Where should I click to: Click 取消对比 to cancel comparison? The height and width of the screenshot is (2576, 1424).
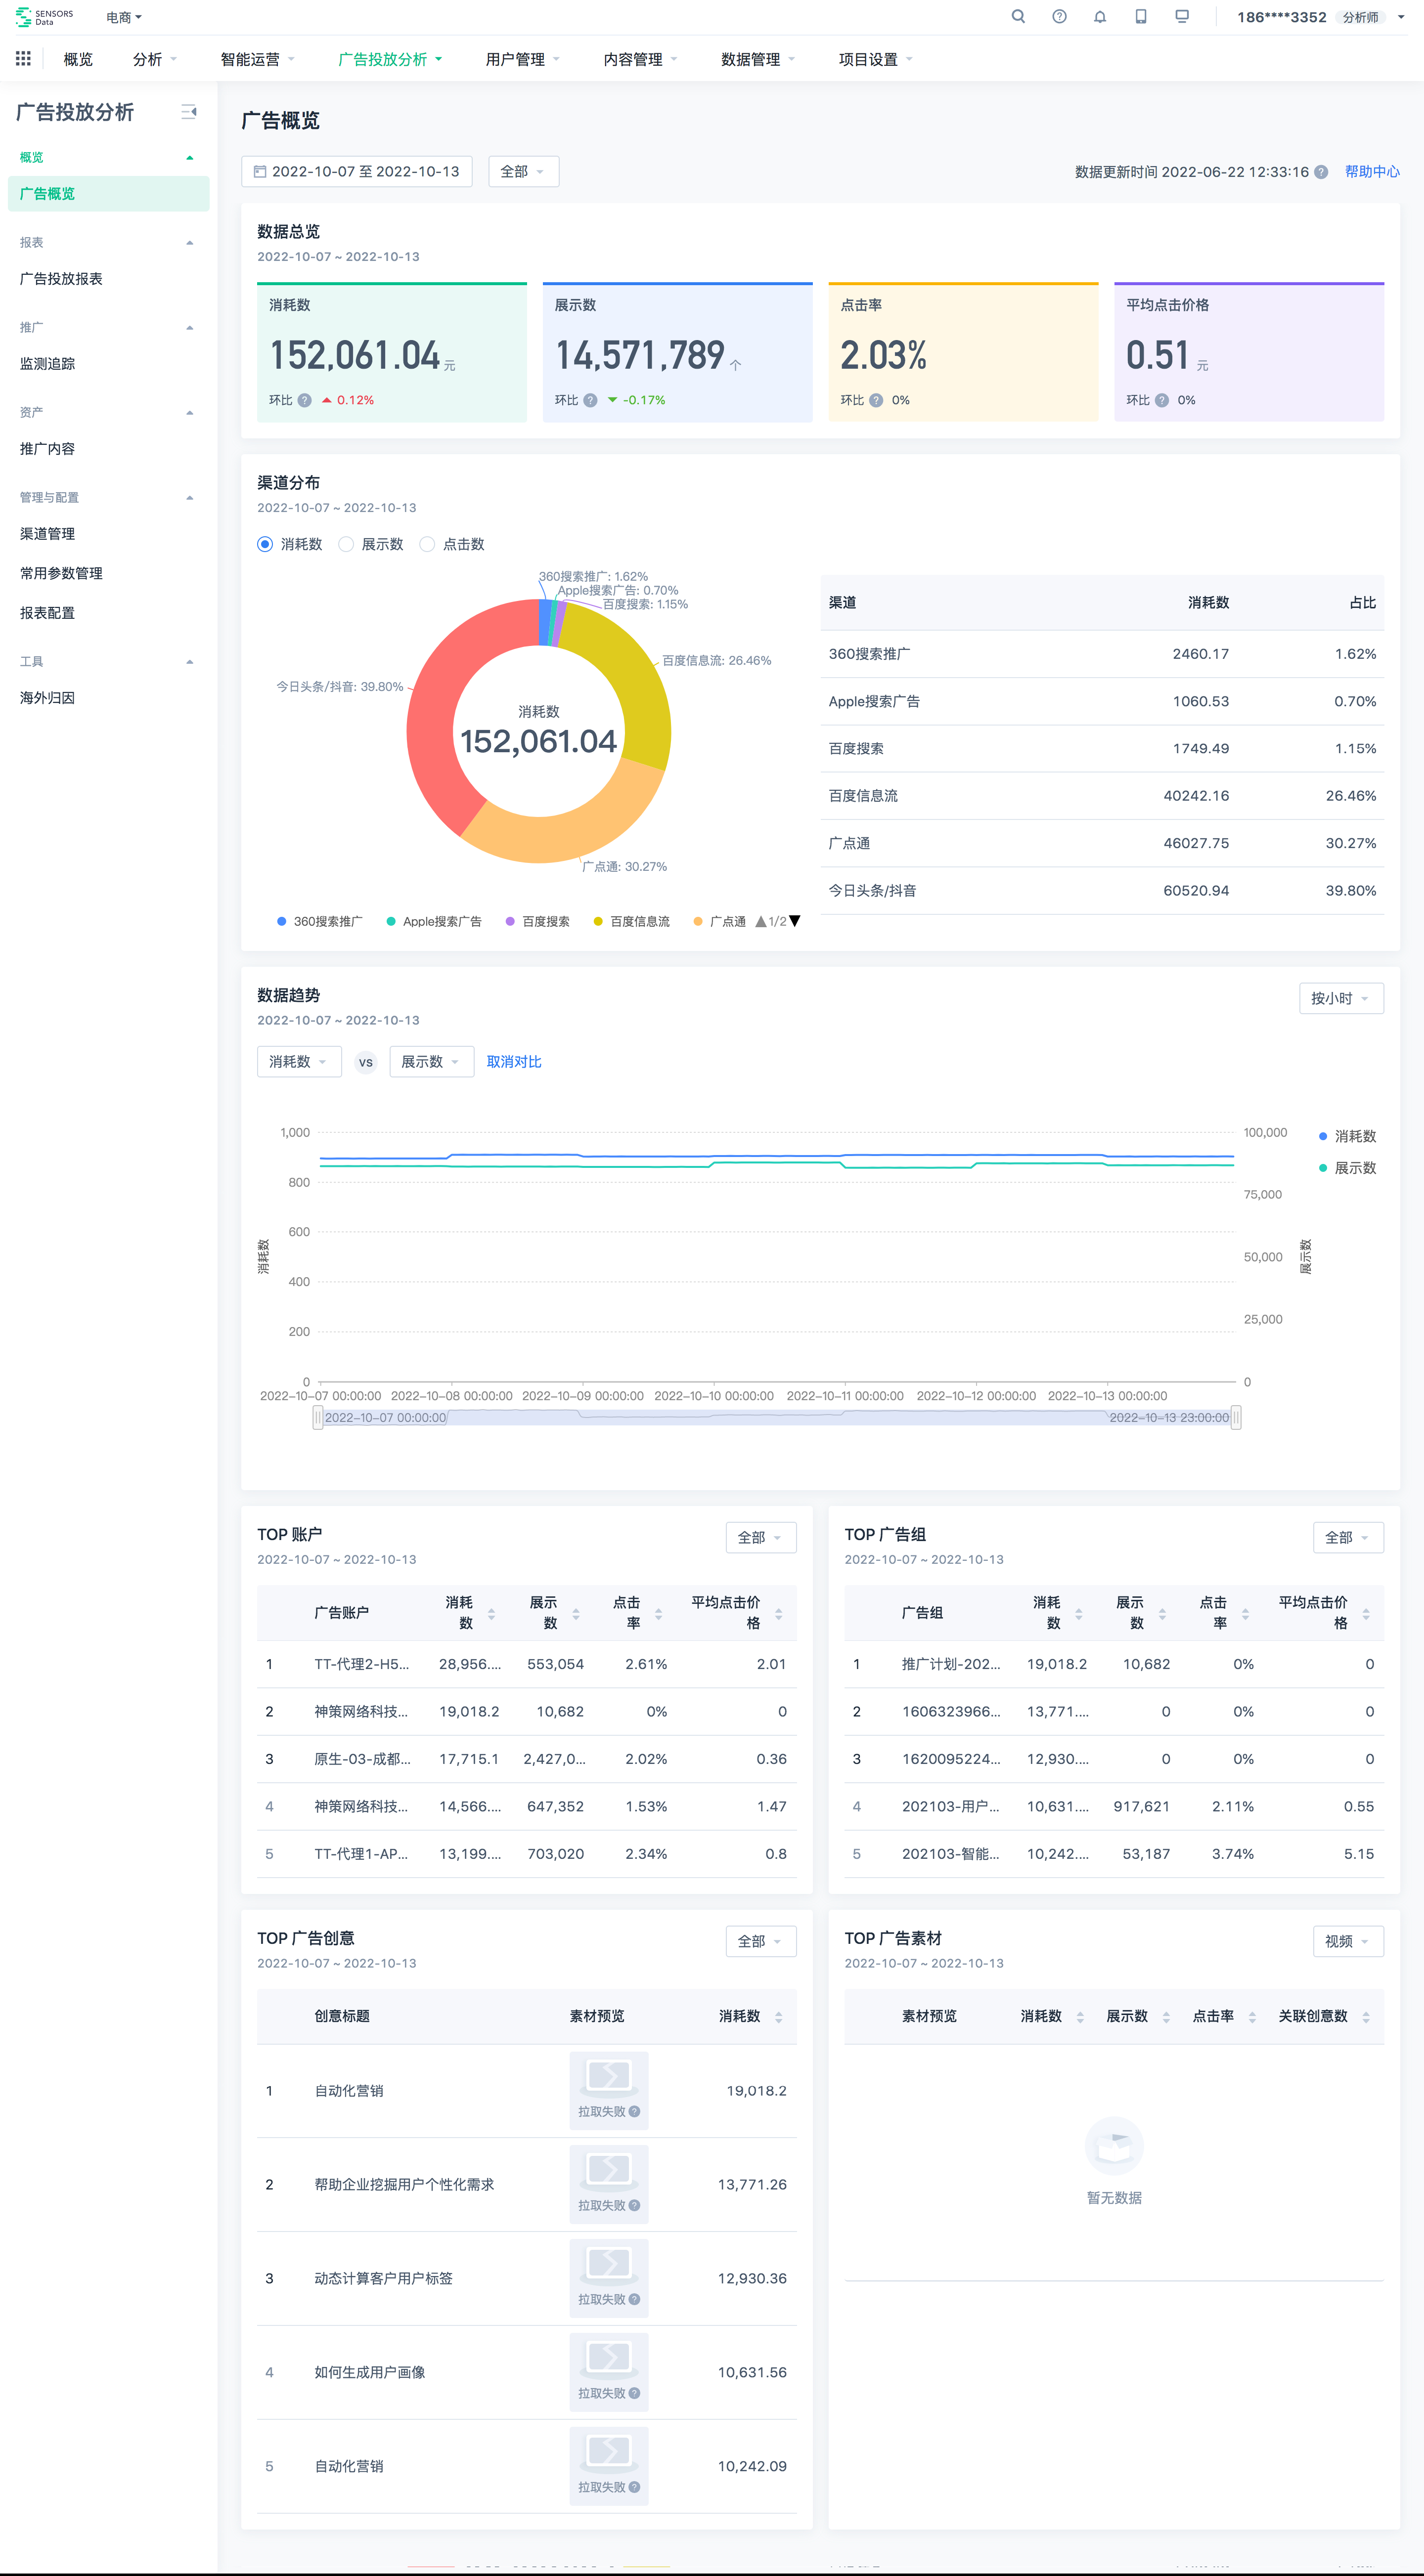[513, 1061]
